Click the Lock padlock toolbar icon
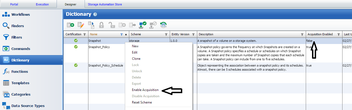 (101, 25)
